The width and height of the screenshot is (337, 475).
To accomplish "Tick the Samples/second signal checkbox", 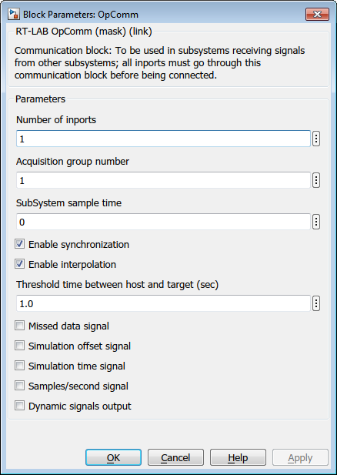I will point(20,386).
